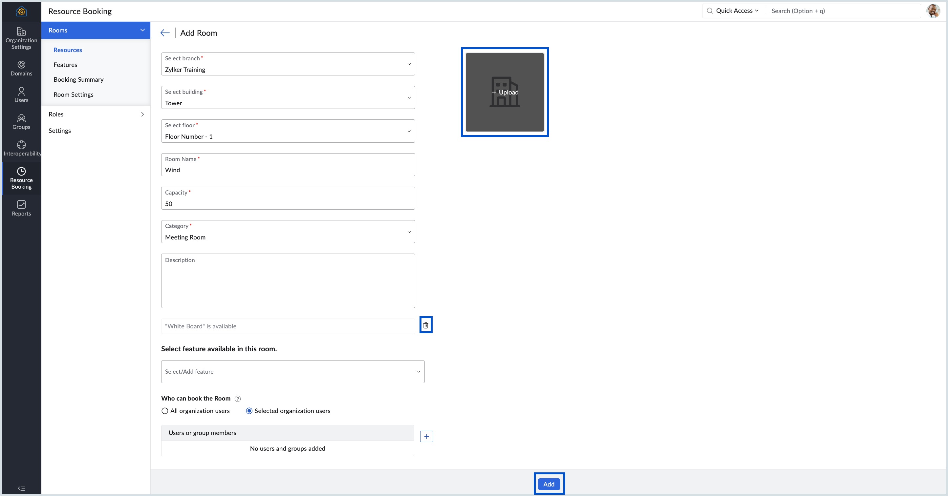Open Organization Settings in sidebar
Viewport: 948px width, 496px height.
click(x=21, y=38)
